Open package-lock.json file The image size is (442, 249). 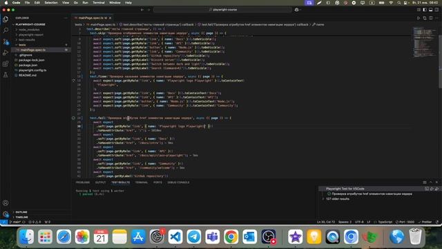[x=31, y=60]
